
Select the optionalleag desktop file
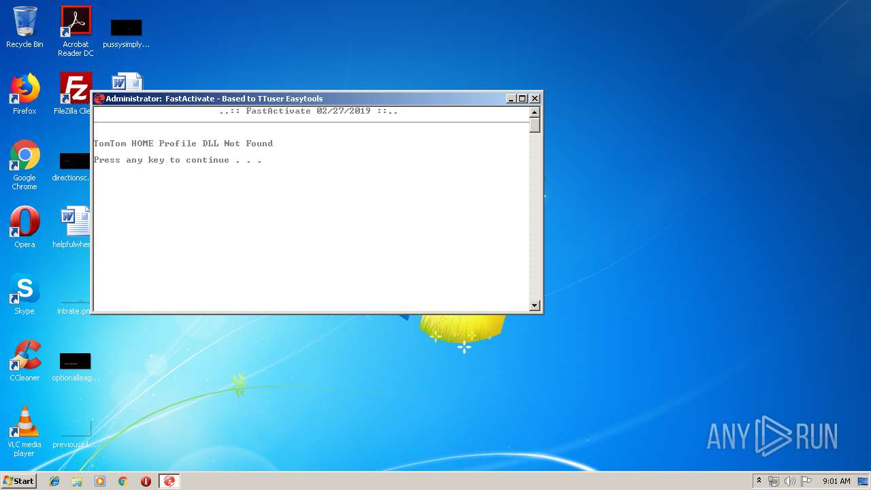click(75, 367)
